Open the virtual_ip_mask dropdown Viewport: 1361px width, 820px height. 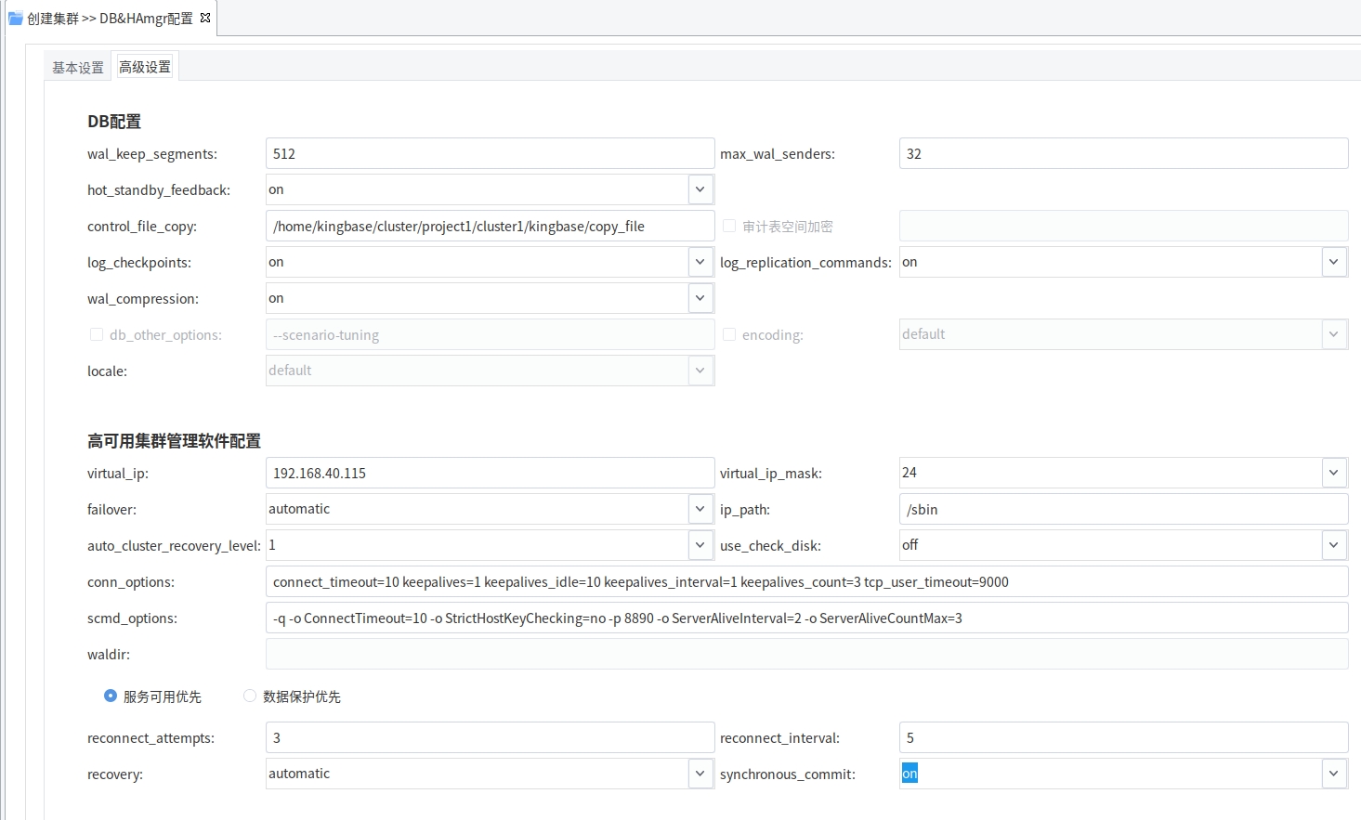click(x=1334, y=473)
